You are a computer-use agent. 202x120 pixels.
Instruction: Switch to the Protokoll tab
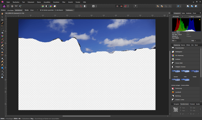(x=192, y=104)
